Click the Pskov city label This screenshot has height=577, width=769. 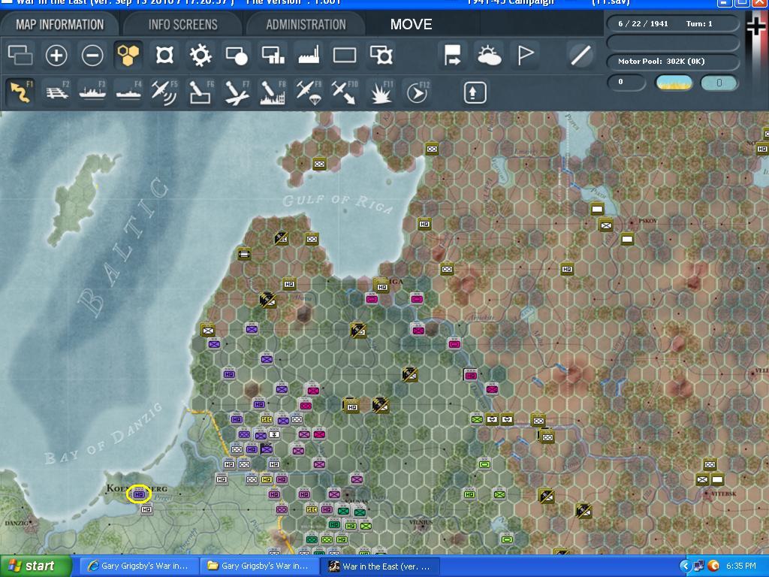pos(648,221)
